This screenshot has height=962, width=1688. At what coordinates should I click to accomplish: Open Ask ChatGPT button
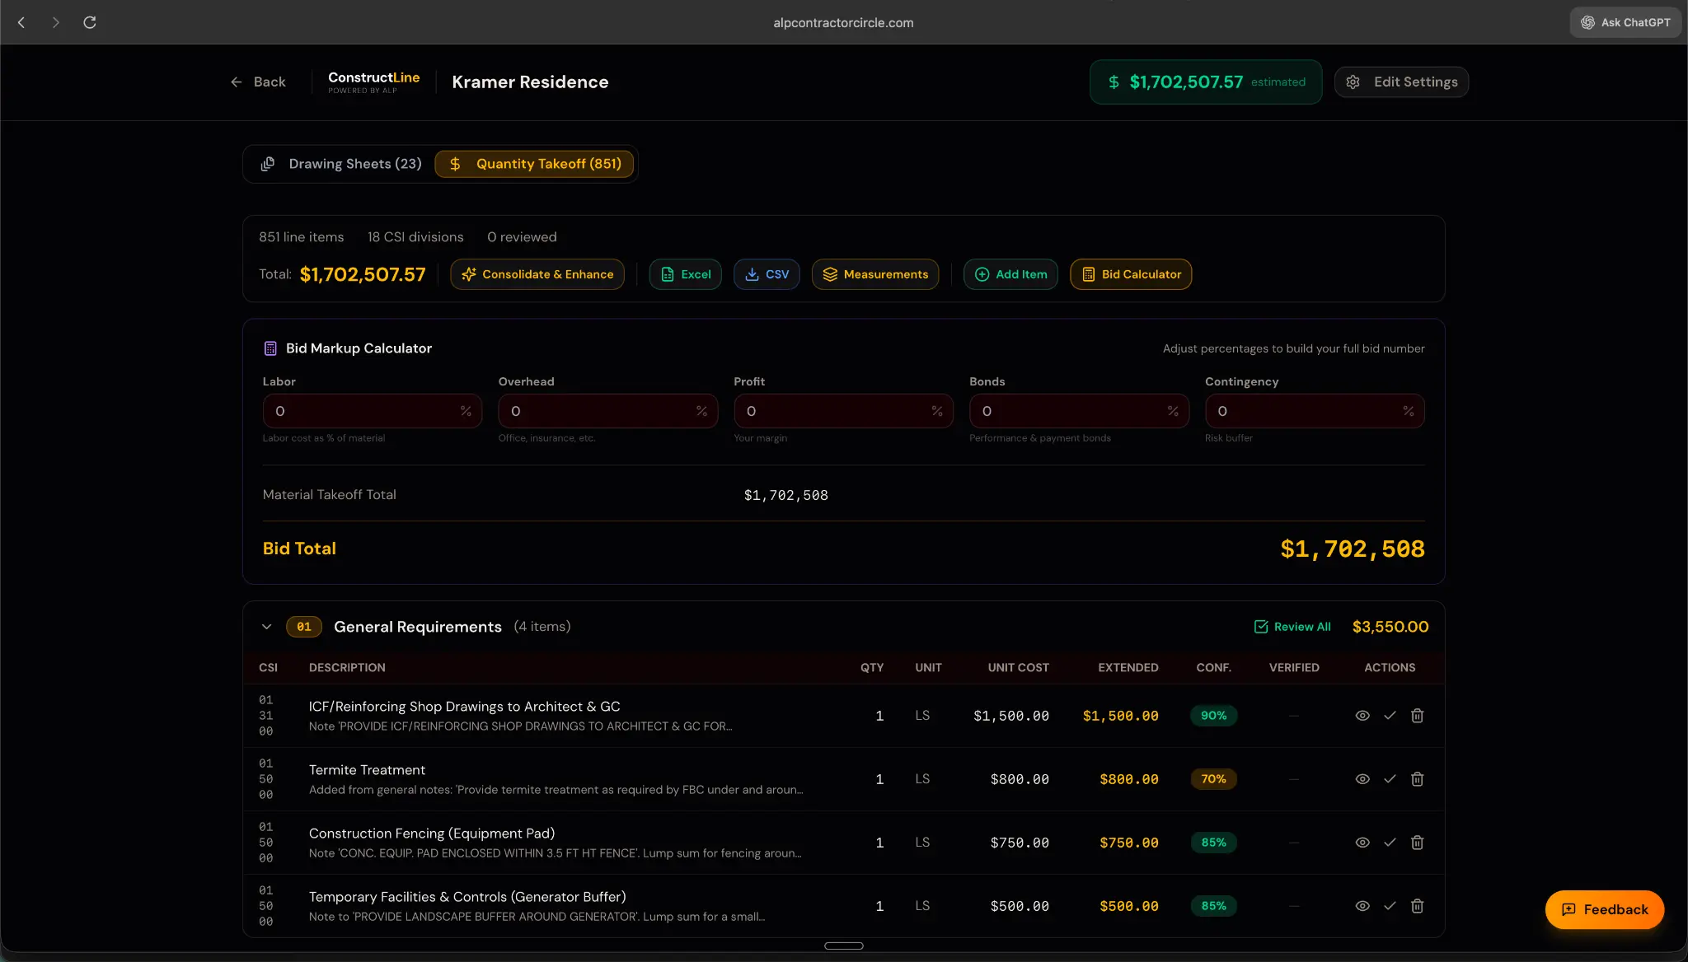coord(1625,22)
